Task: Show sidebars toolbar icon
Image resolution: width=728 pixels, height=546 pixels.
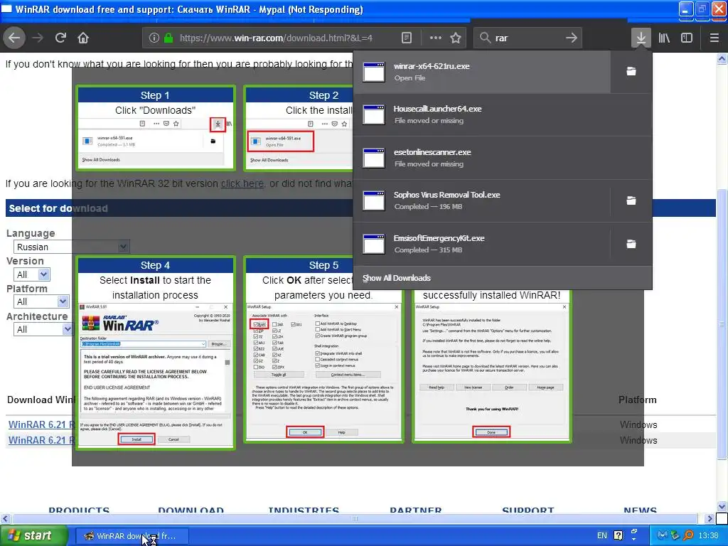Action: (x=687, y=38)
